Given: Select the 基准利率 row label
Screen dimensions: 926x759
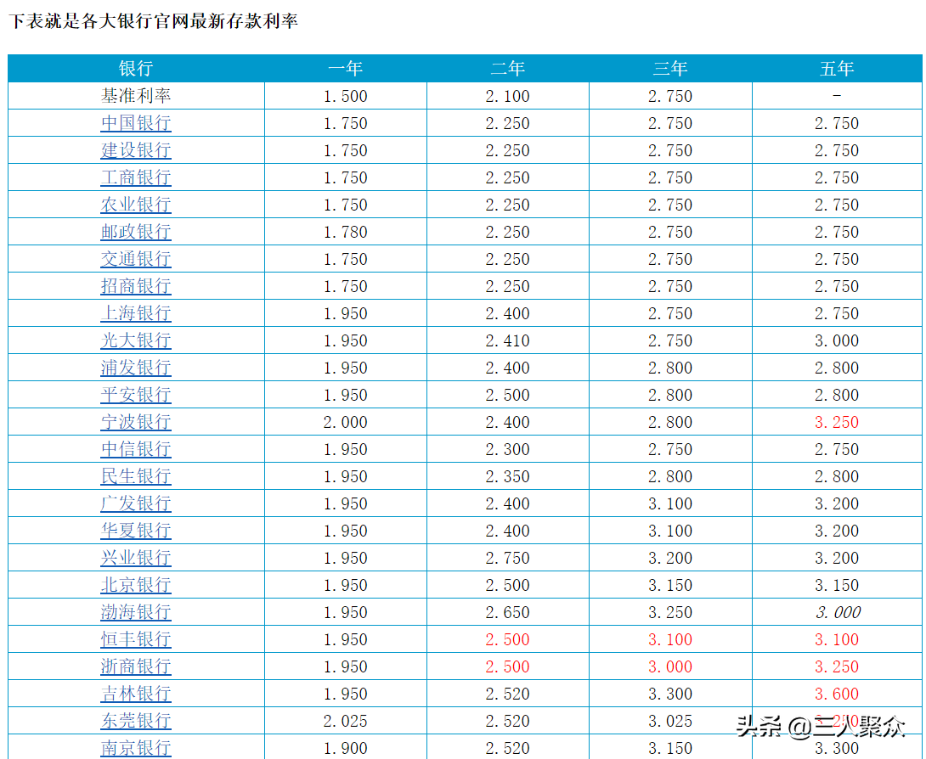Looking at the screenshot, I should coord(136,96).
